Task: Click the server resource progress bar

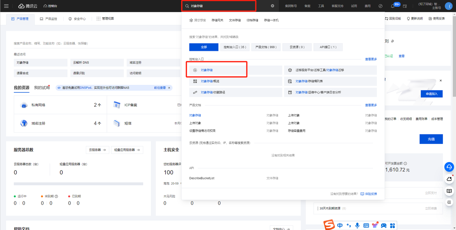Action: coord(78,184)
